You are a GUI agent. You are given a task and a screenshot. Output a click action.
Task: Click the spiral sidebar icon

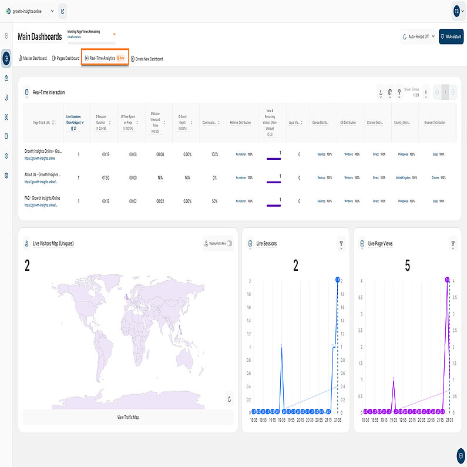pyautogui.click(x=6, y=98)
